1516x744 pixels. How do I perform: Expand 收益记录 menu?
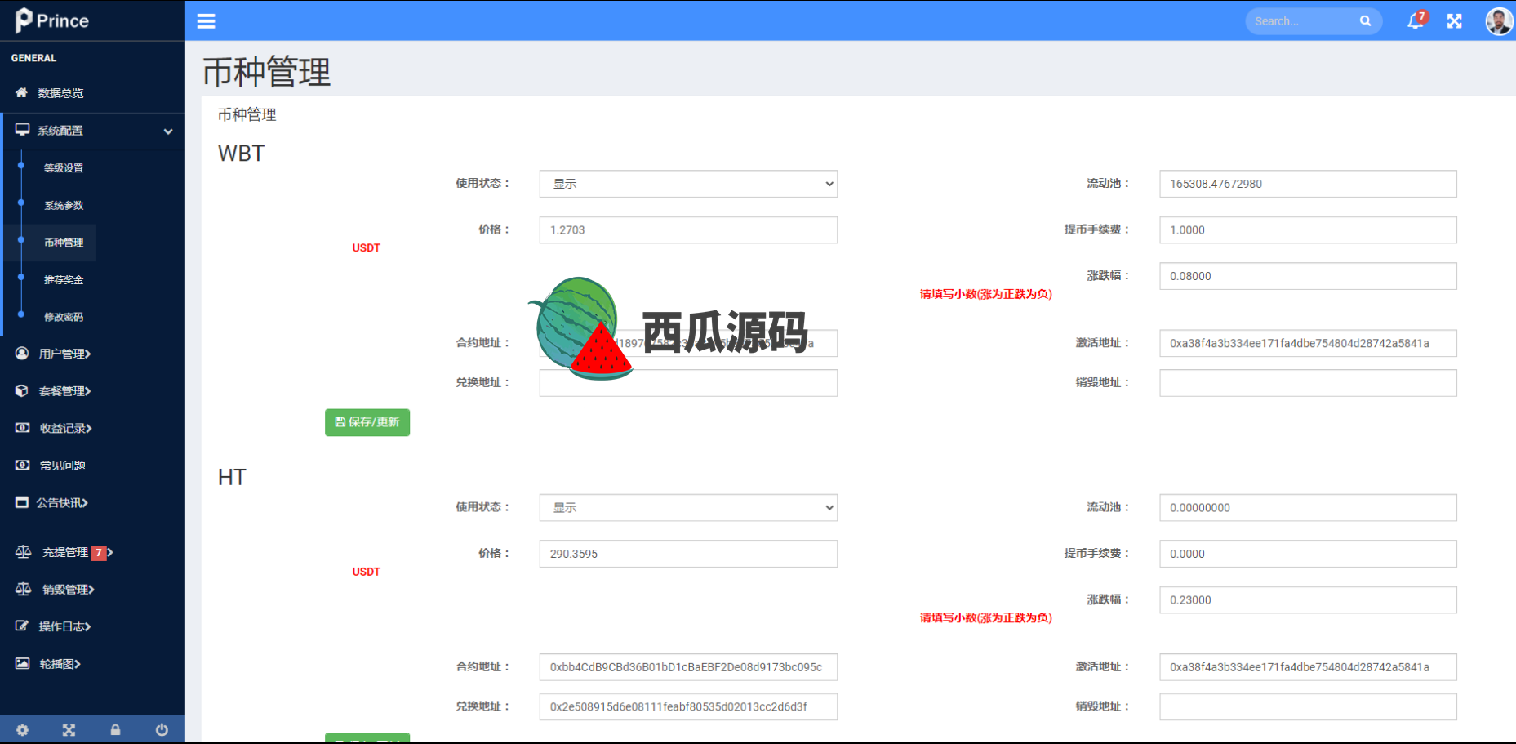coord(65,428)
